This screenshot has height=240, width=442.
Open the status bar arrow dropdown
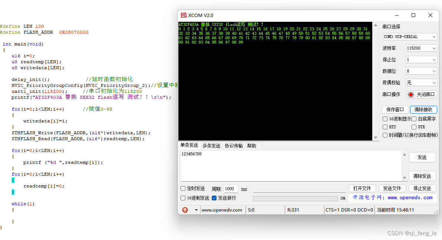196,210
